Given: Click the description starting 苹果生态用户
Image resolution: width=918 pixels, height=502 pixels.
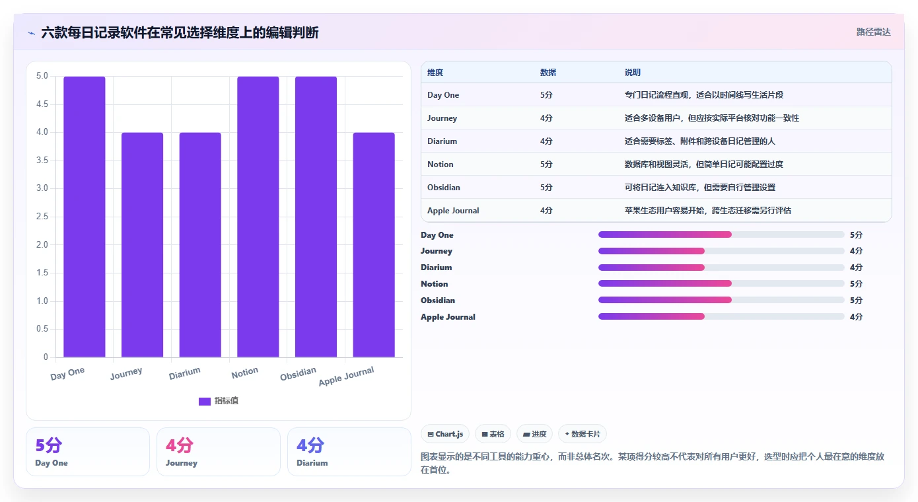Looking at the screenshot, I should 708,211.
